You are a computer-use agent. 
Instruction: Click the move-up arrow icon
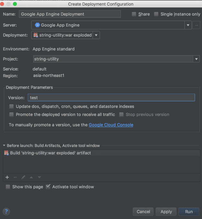[31, 177]
